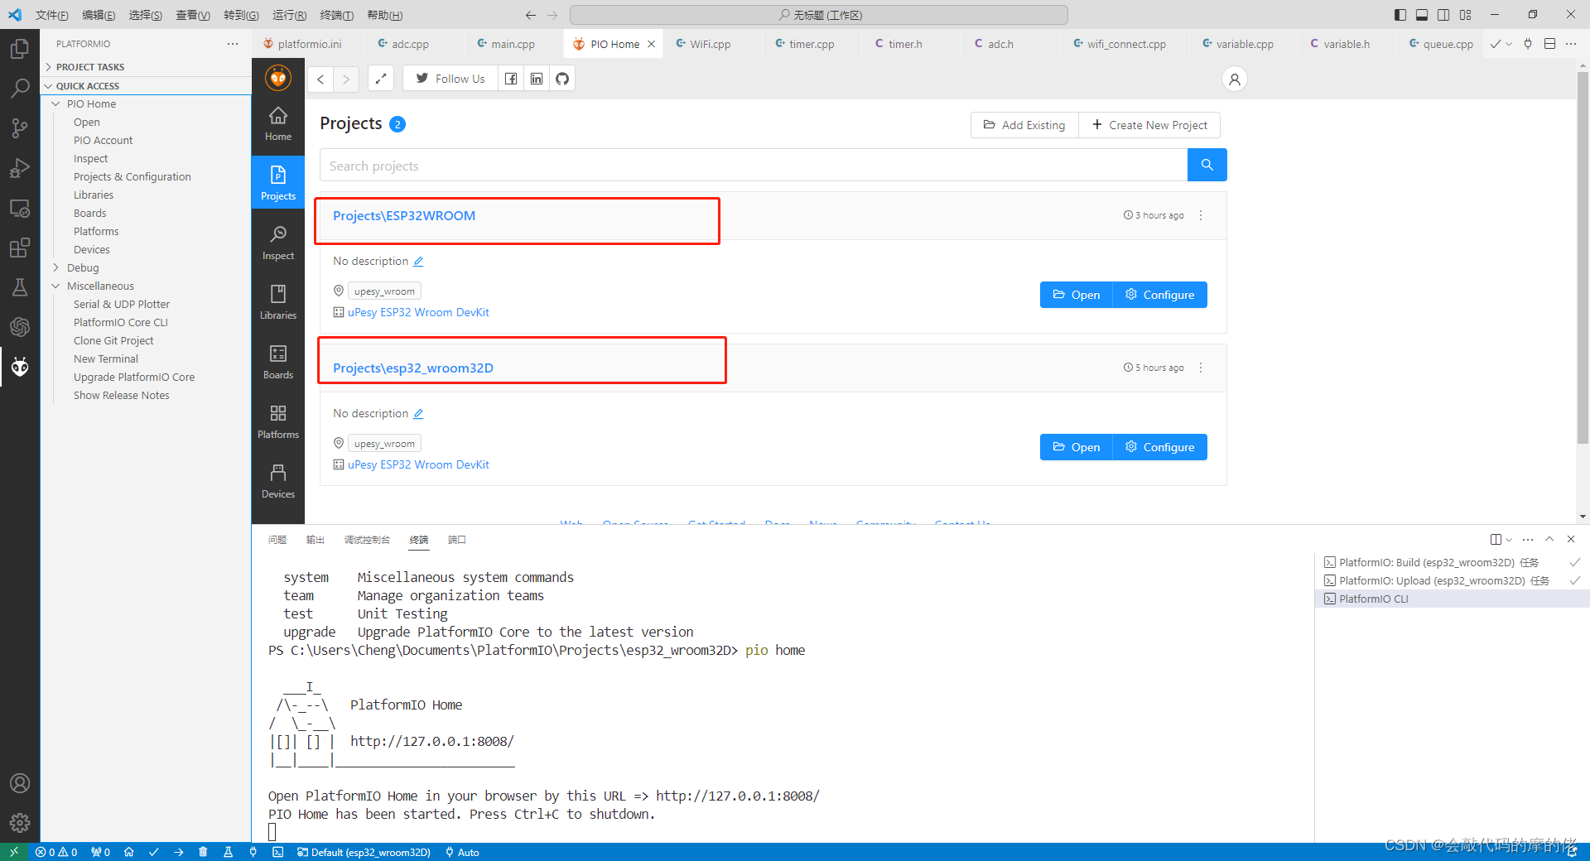Click Open button for Projects\ESP32WROOM
Screen dimensions: 1590x861
pyautogui.click(x=1076, y=295)
